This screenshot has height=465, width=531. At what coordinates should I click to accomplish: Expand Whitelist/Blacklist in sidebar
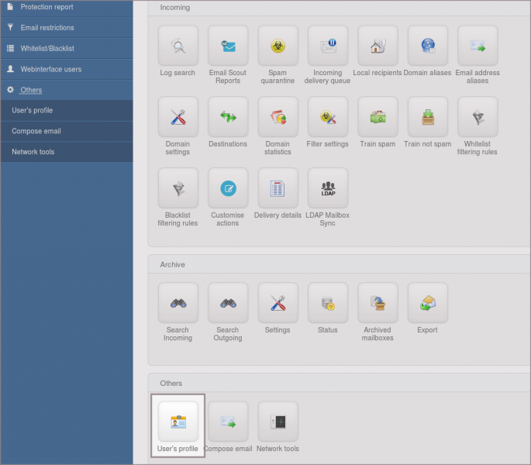(x=47, y=48)
